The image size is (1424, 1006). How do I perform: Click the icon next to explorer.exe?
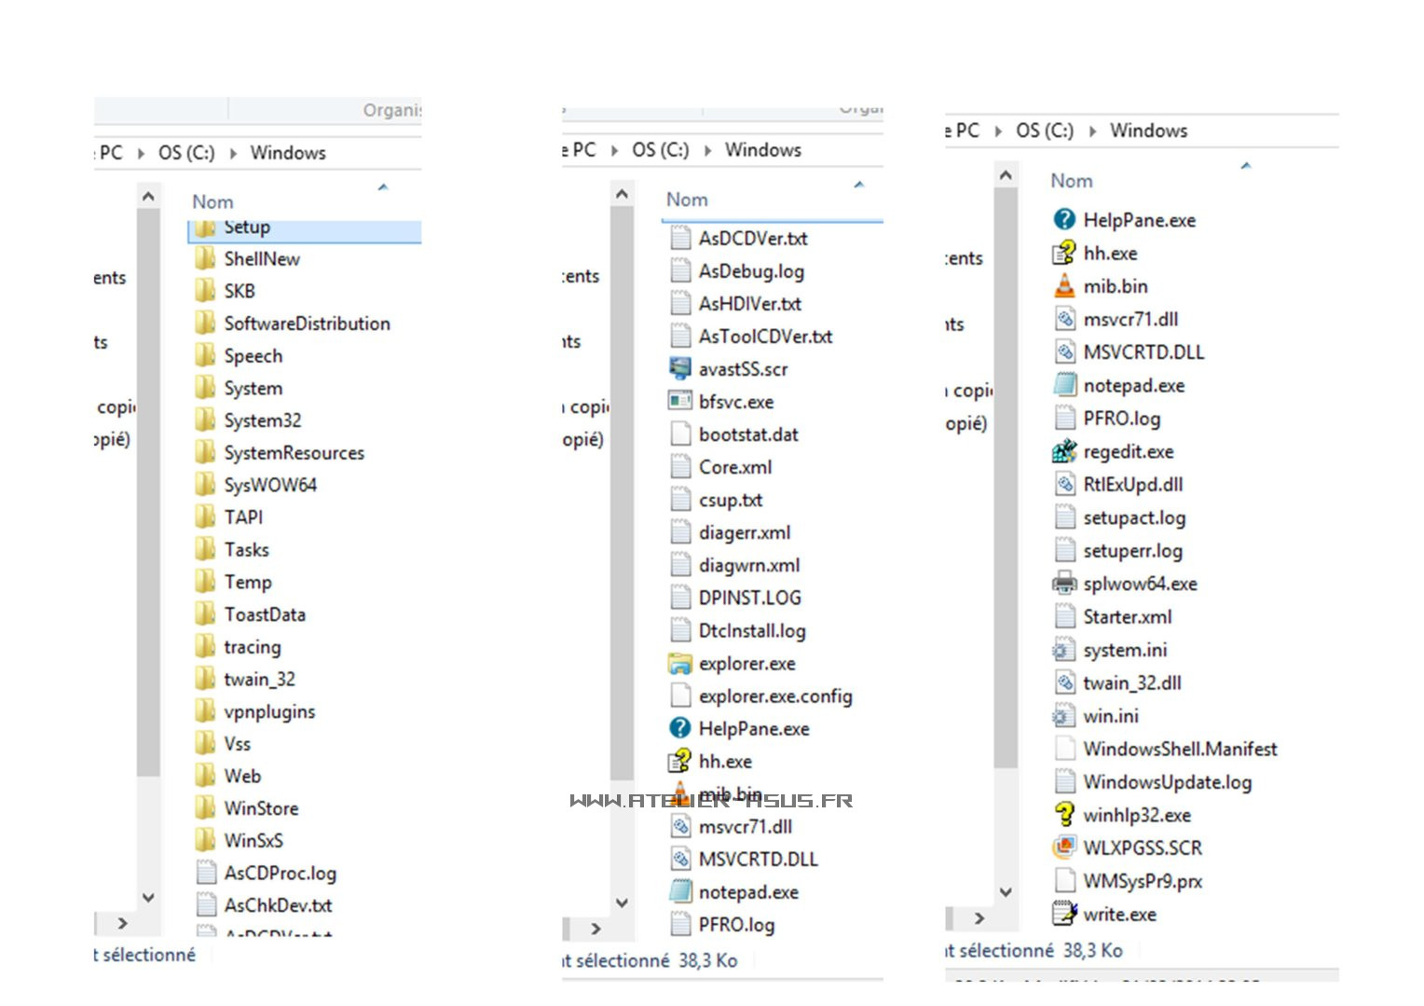point(680,664)
